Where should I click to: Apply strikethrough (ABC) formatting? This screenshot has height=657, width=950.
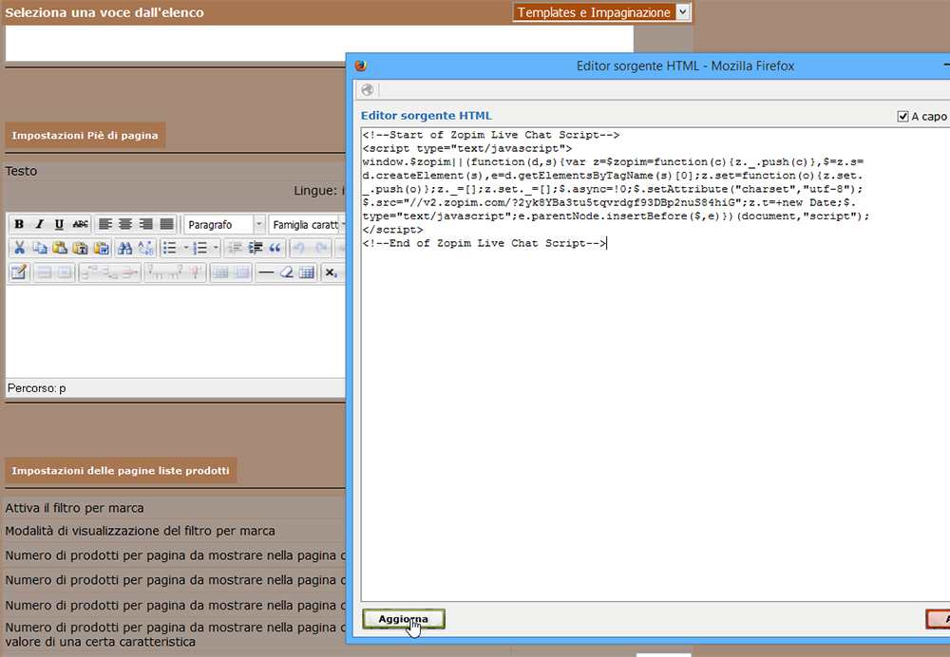(80, 225)
